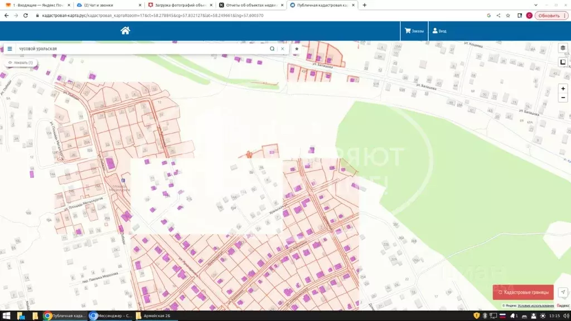Clear the search field with X
571x321 pixels.
pos(283,49)
